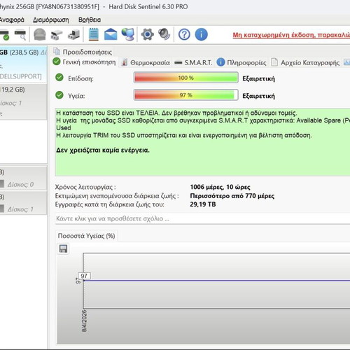Click the Υγεία 97 % health bar
The width and height of the screenshot is (350, 350).
186,95
